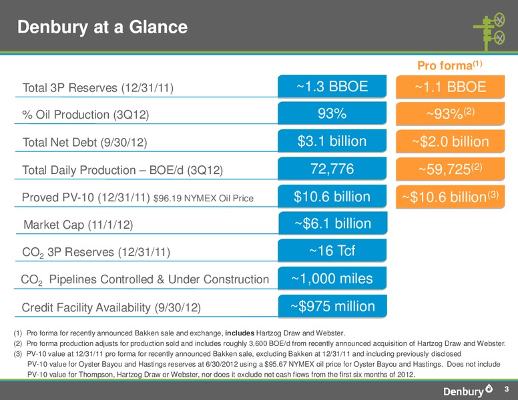Click the '~1.3 BBOE' blue box
Viewport: 518px width, 400px height.
tap(332, 87)
